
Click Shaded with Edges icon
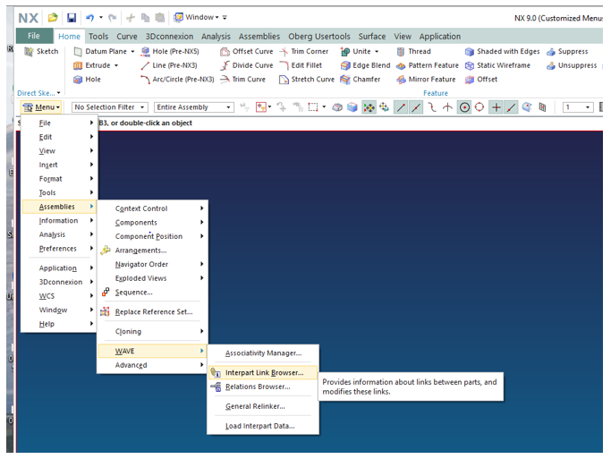pyautogui.click(x=470, y=51)
